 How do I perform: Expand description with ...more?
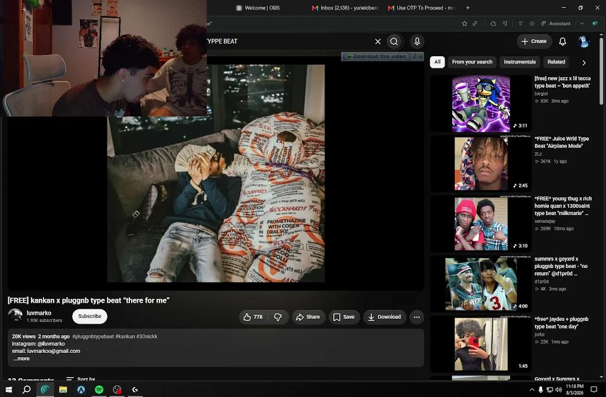21,359
